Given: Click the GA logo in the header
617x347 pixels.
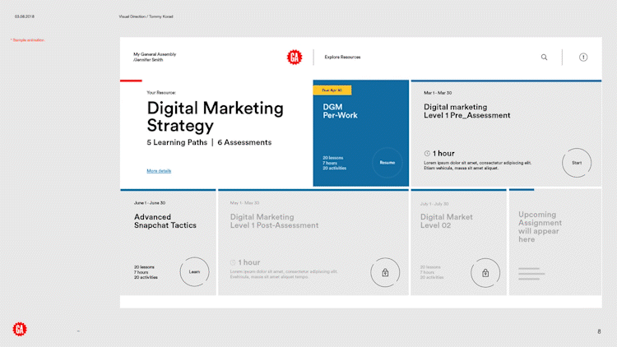Looking at the screenshot, I should [x=295, y=58].
